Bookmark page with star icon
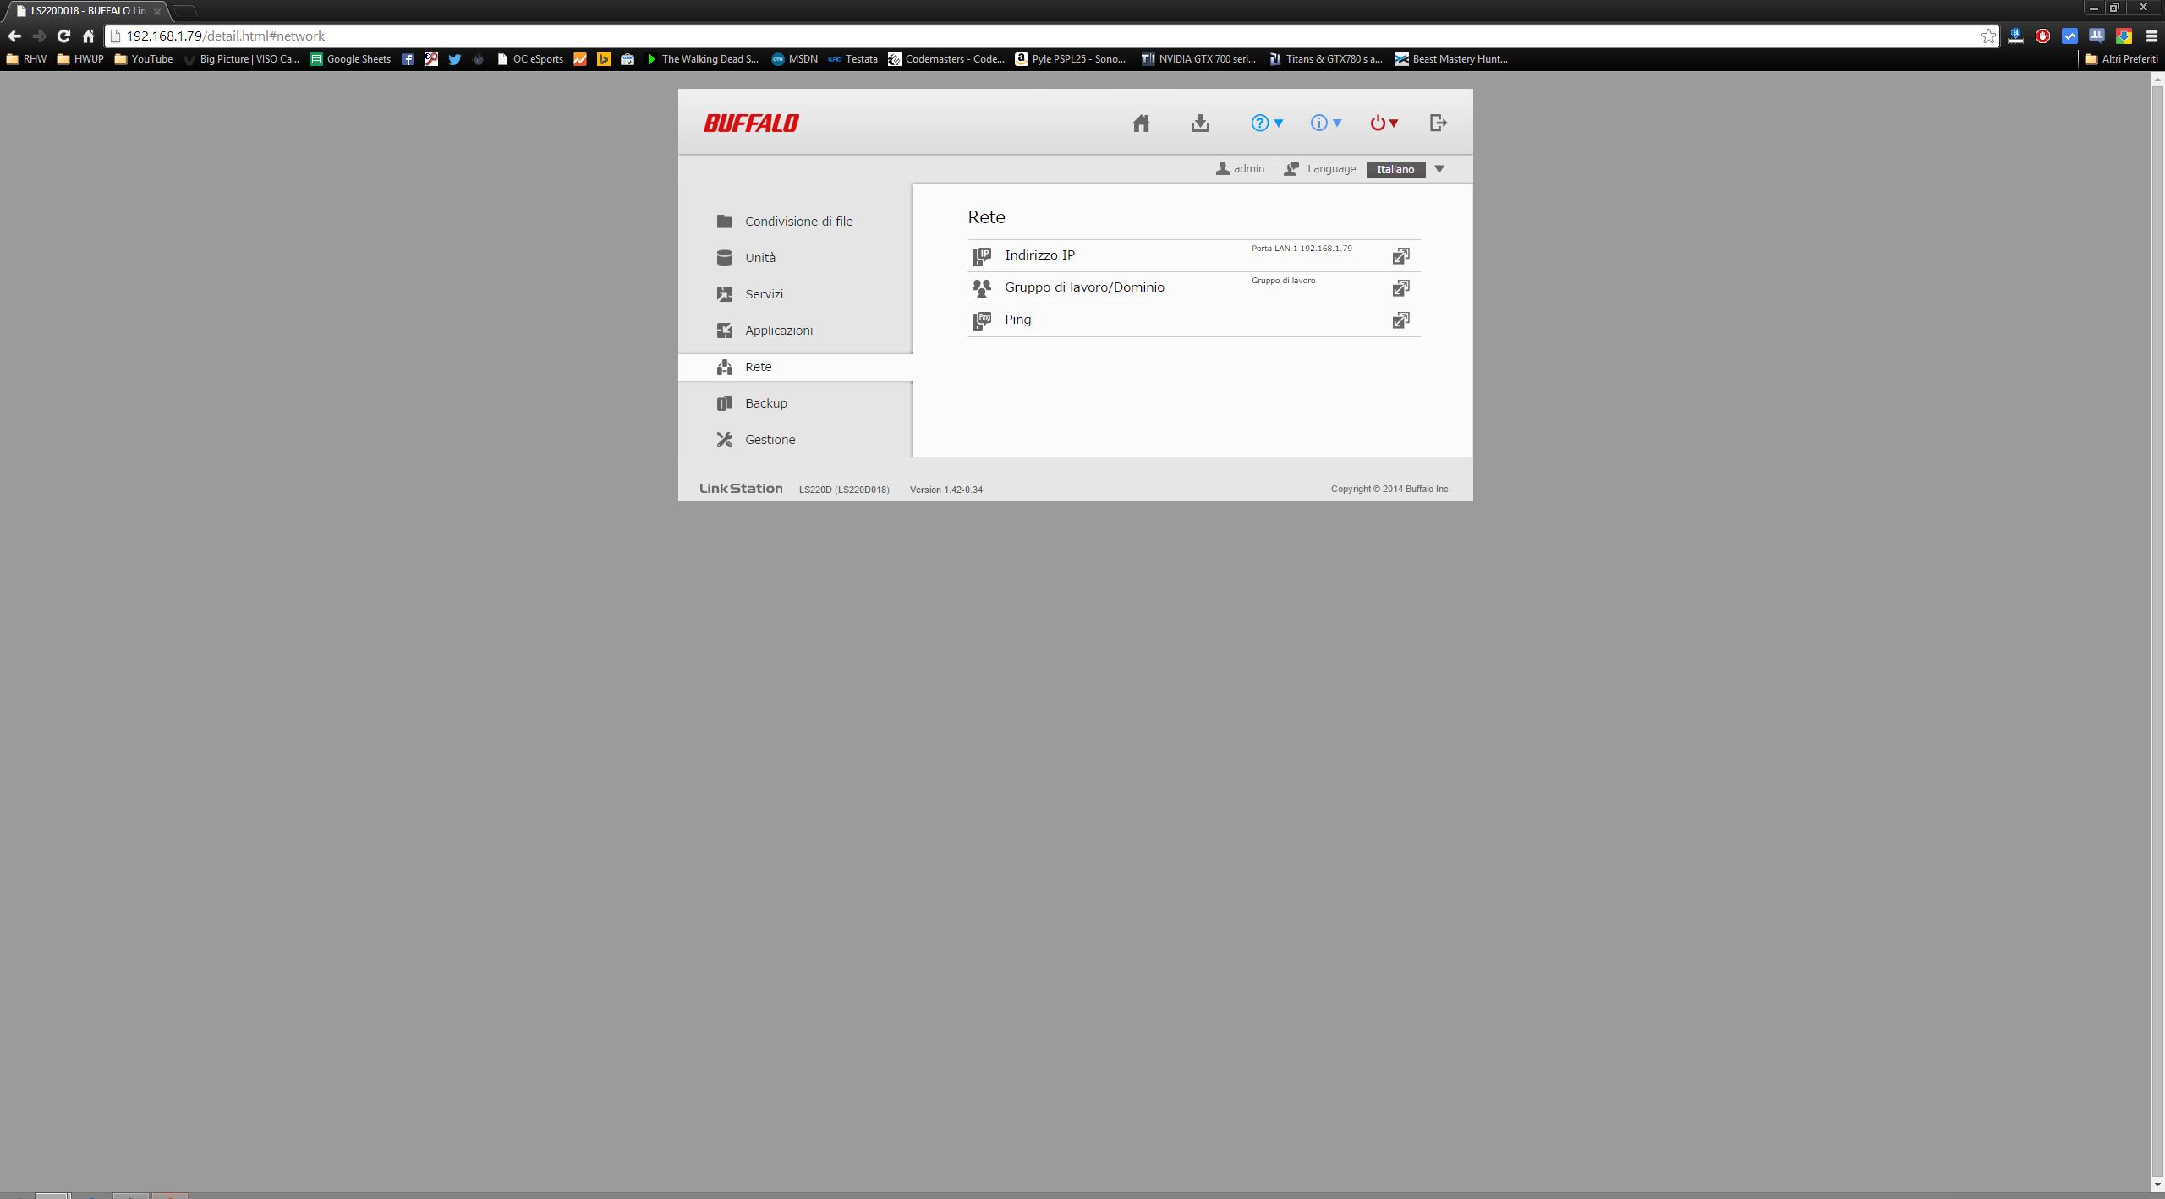 click(x=1987, y=36)
